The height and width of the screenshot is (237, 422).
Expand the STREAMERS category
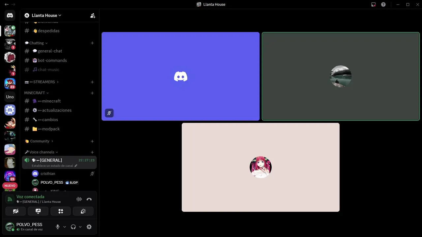(42, 82)
